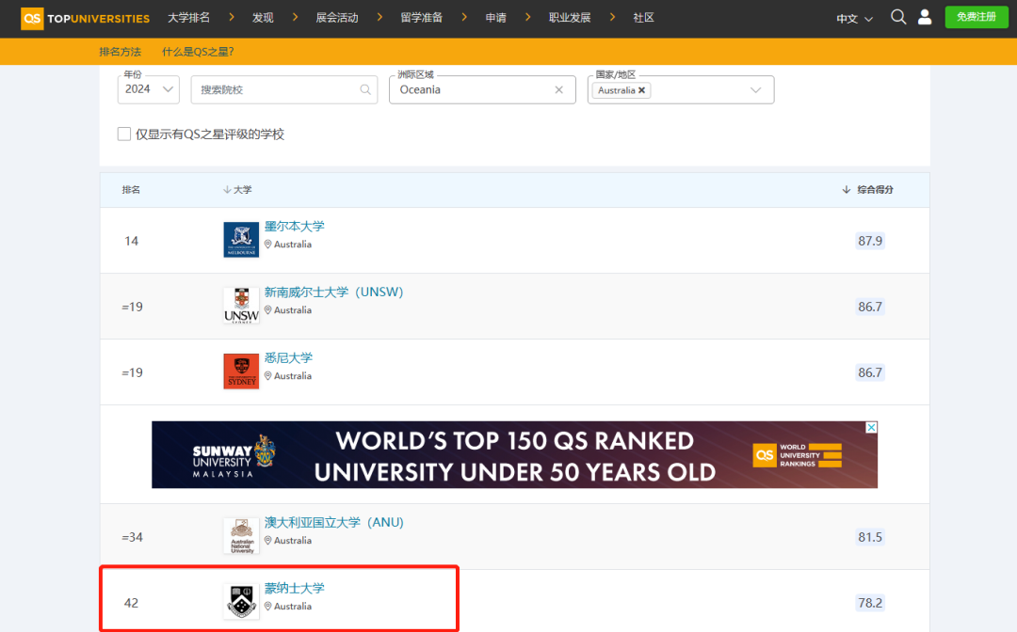Remove the Australia country tag

(641, 90)
